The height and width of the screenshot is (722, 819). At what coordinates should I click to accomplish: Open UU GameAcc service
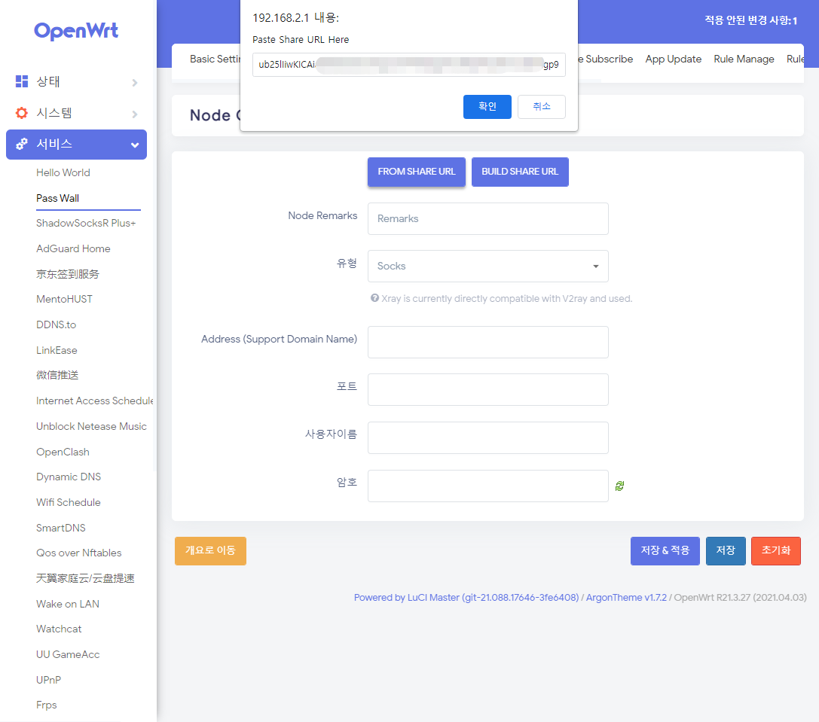click(68, 655)
